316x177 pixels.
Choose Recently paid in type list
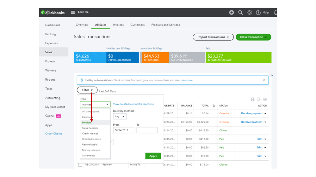95,145
